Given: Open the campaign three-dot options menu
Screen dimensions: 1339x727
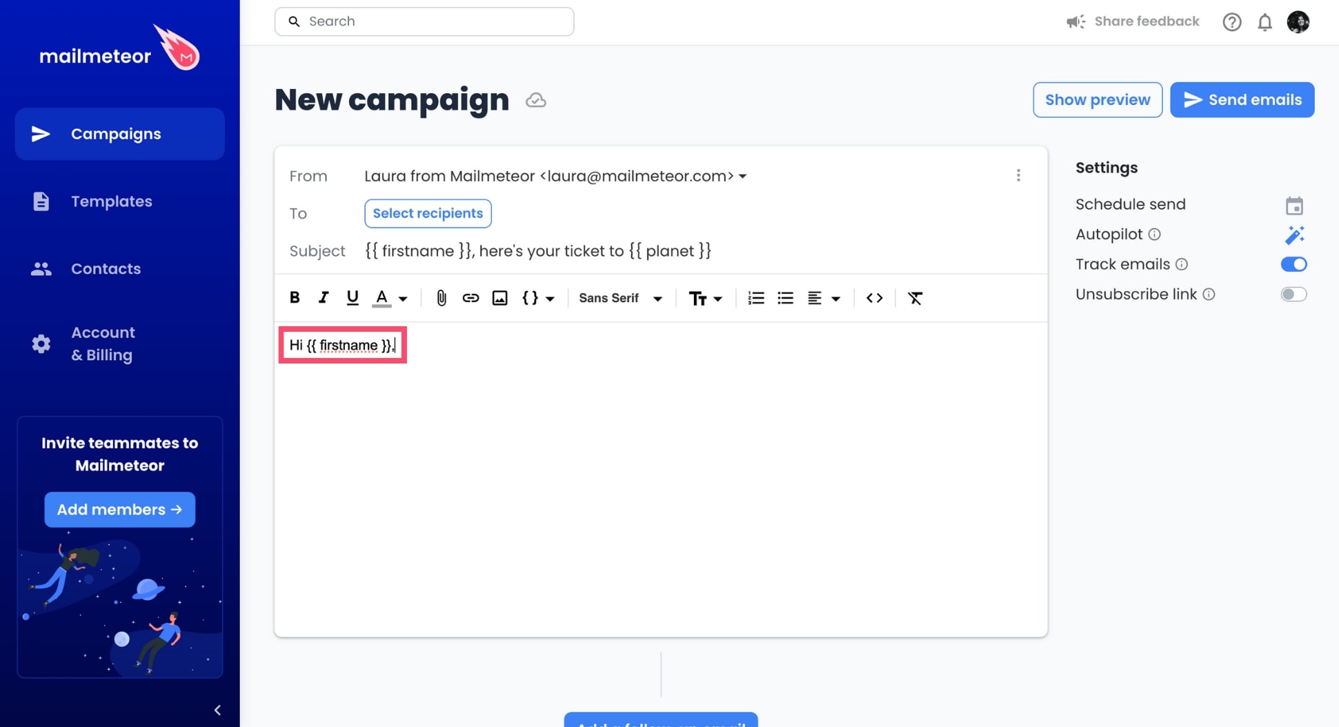Looking at the screenshot, I should pyautogui.click(x=1018, y=175).
